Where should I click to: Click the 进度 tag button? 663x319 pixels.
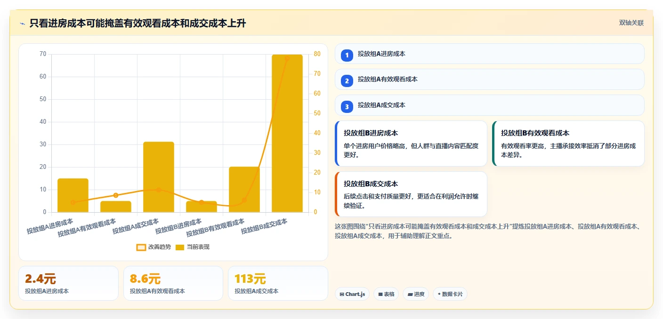pos(416,294)
